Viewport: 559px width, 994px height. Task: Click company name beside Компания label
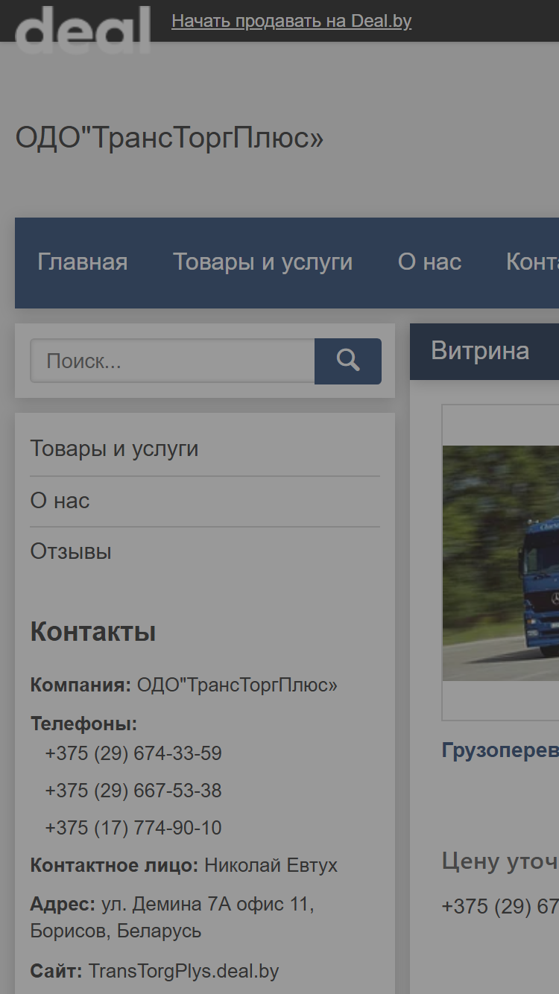pos(237,686)
